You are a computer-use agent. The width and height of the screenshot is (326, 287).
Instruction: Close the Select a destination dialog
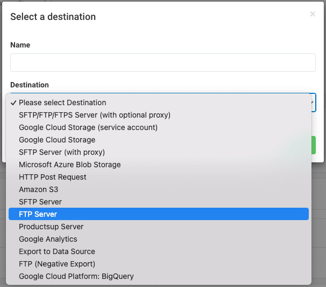tap(313, 15)
